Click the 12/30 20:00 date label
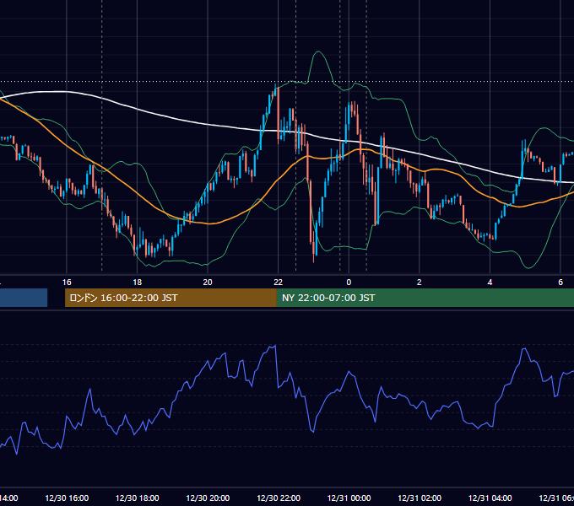The width and height of the screenshot is (574, 506). [x=208, y=498]
